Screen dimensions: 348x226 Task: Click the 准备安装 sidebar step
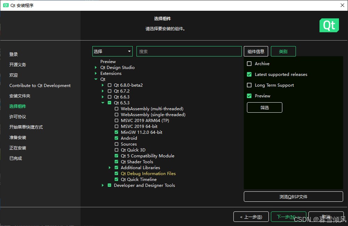(17, 137)
